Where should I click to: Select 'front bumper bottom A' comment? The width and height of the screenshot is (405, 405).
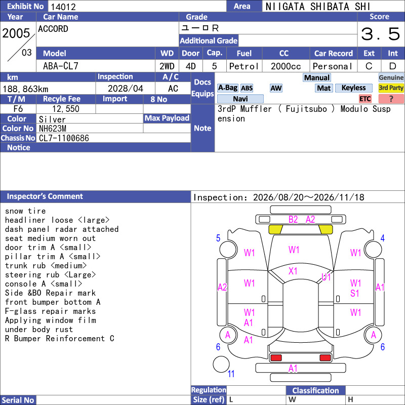pos(53,302)
